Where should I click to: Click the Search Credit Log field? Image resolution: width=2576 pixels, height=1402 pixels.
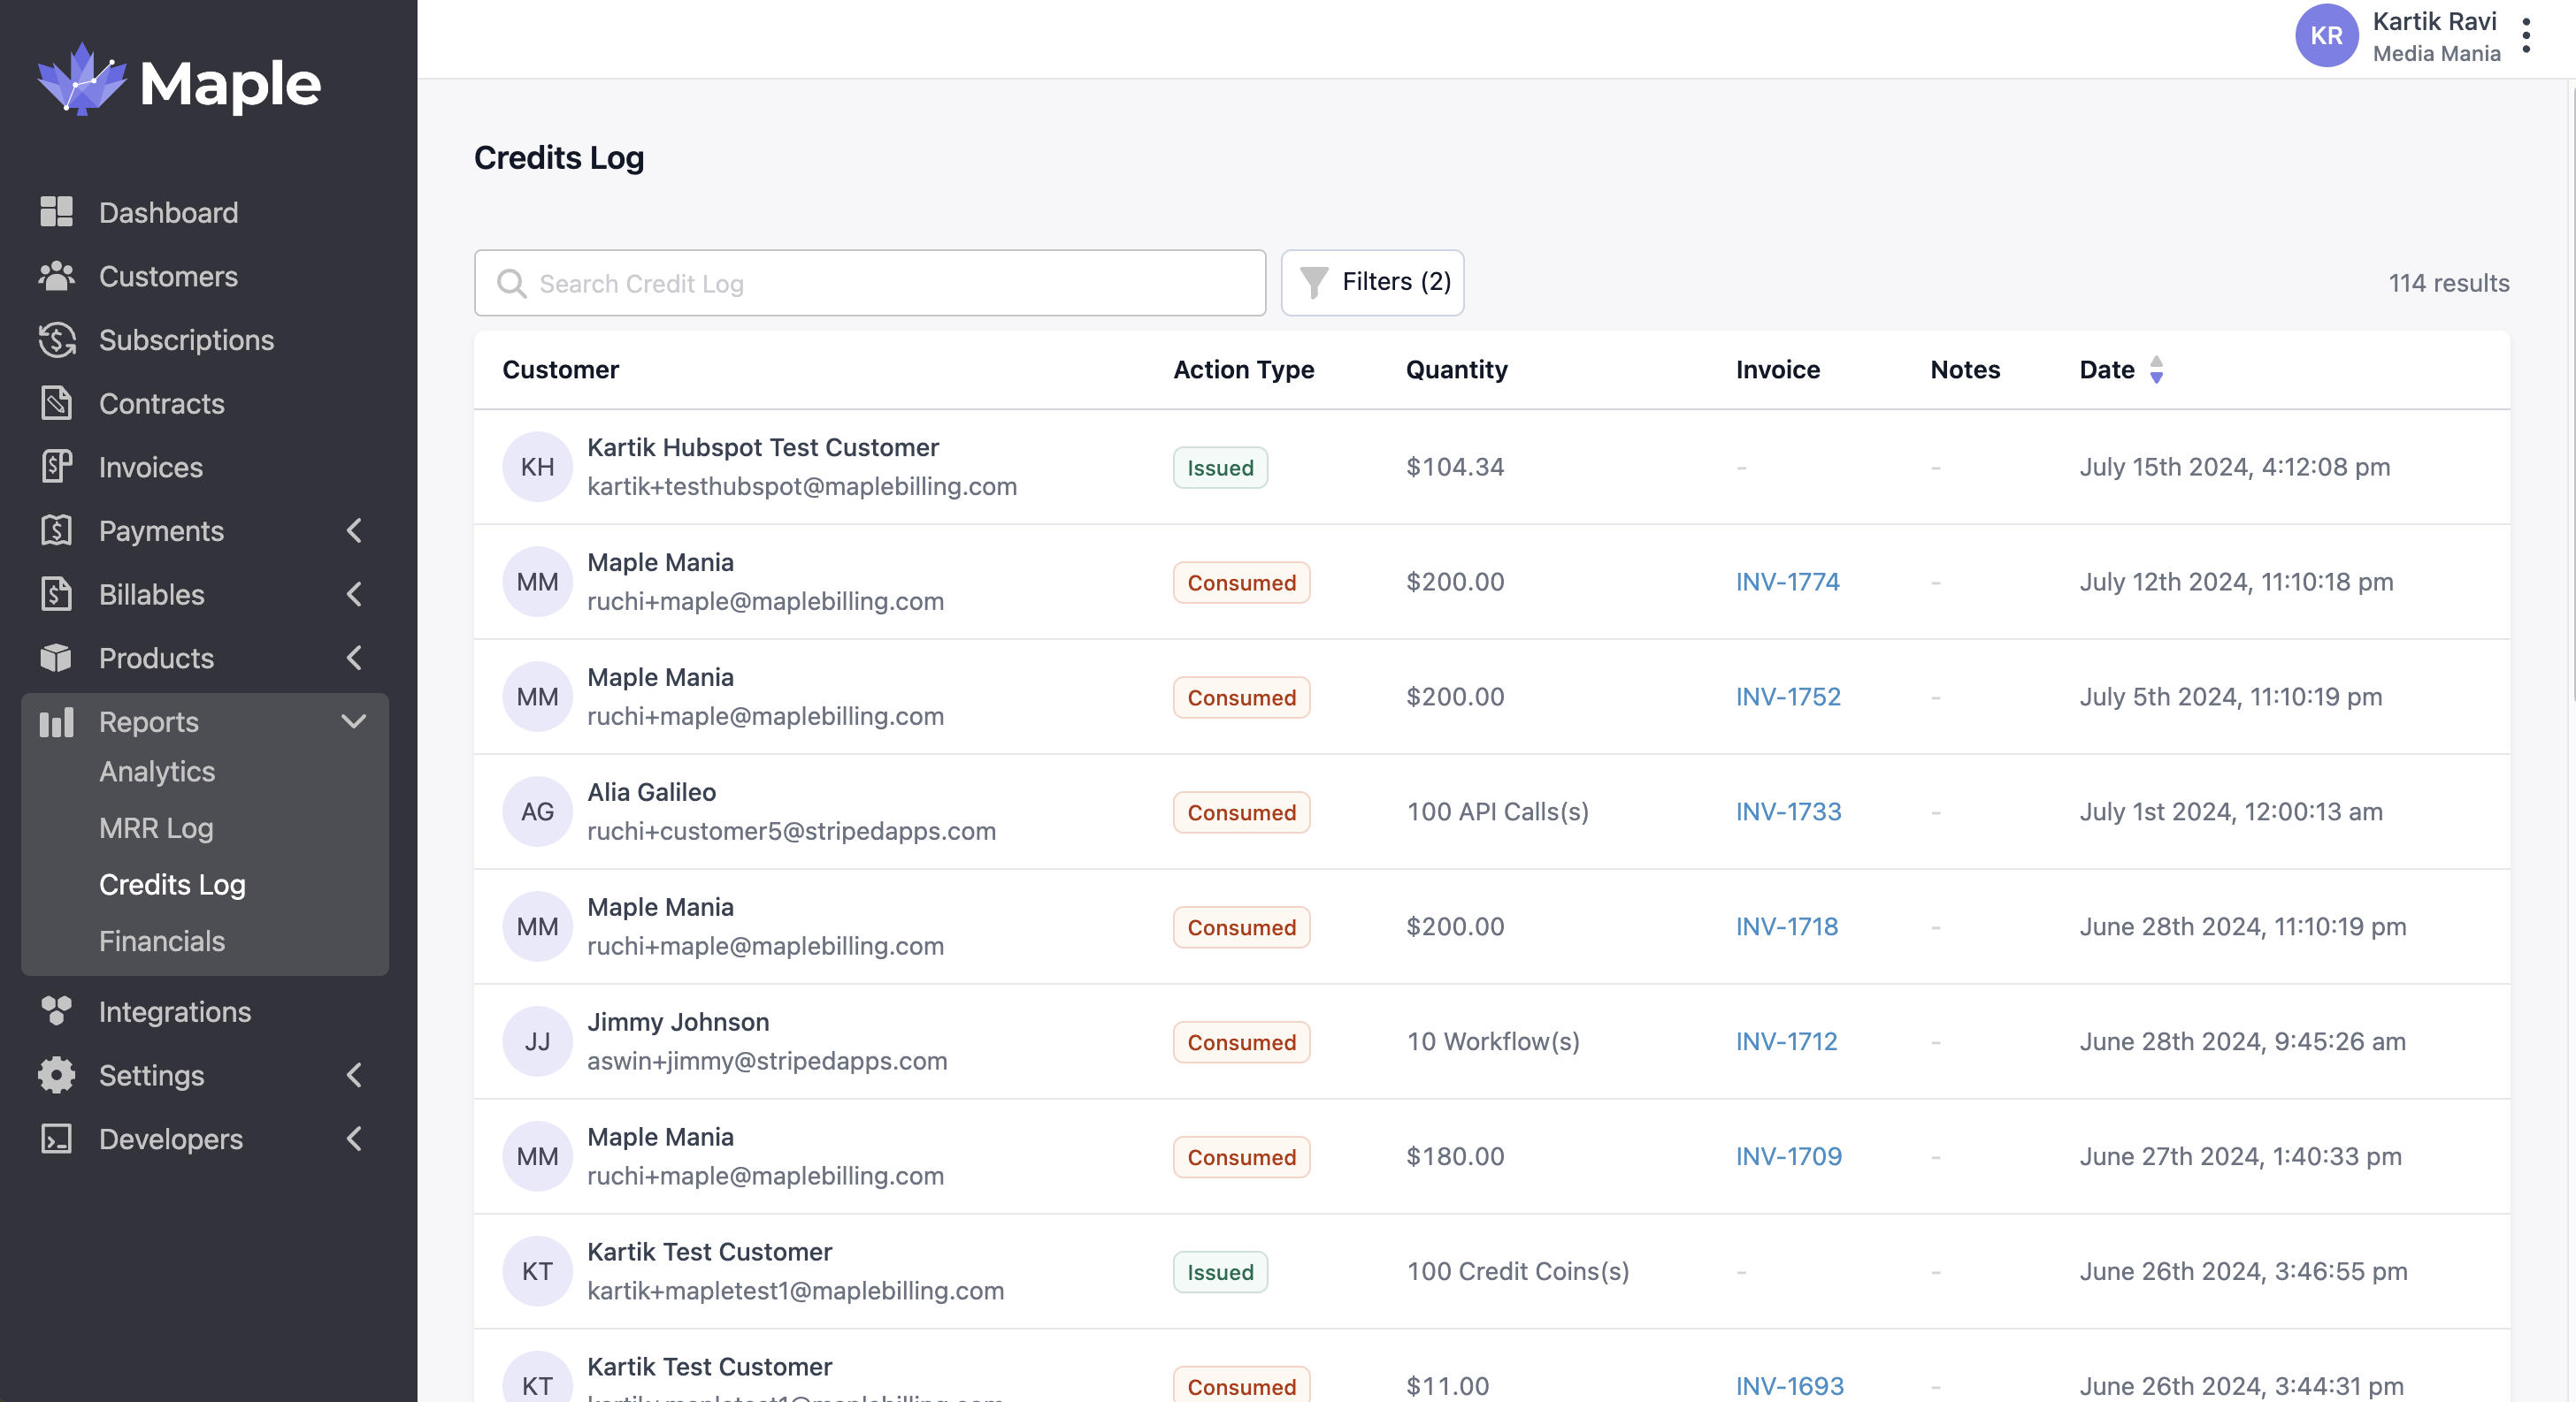point(870,284)
